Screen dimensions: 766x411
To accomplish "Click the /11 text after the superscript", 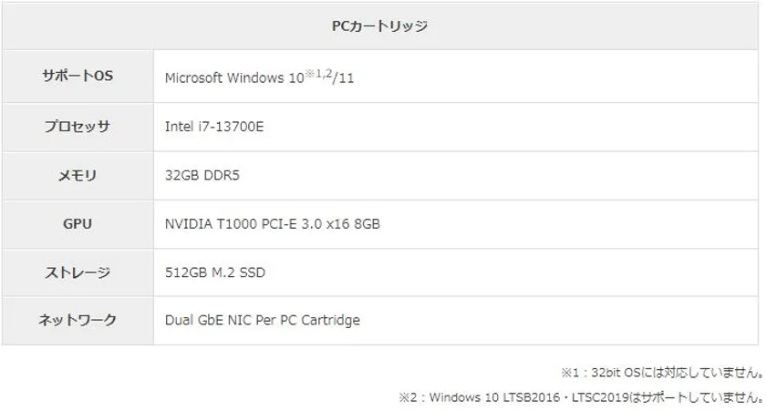I will [344, 78].
